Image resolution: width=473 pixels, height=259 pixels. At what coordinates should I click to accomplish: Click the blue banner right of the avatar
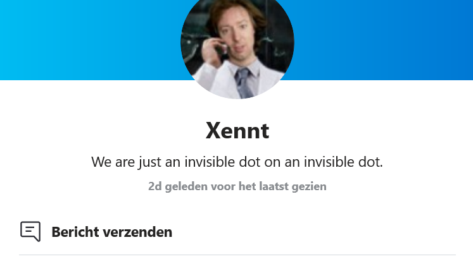click(384, 40)
